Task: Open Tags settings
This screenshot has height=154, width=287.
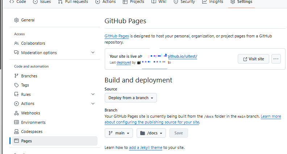Action: coord(55,85)
